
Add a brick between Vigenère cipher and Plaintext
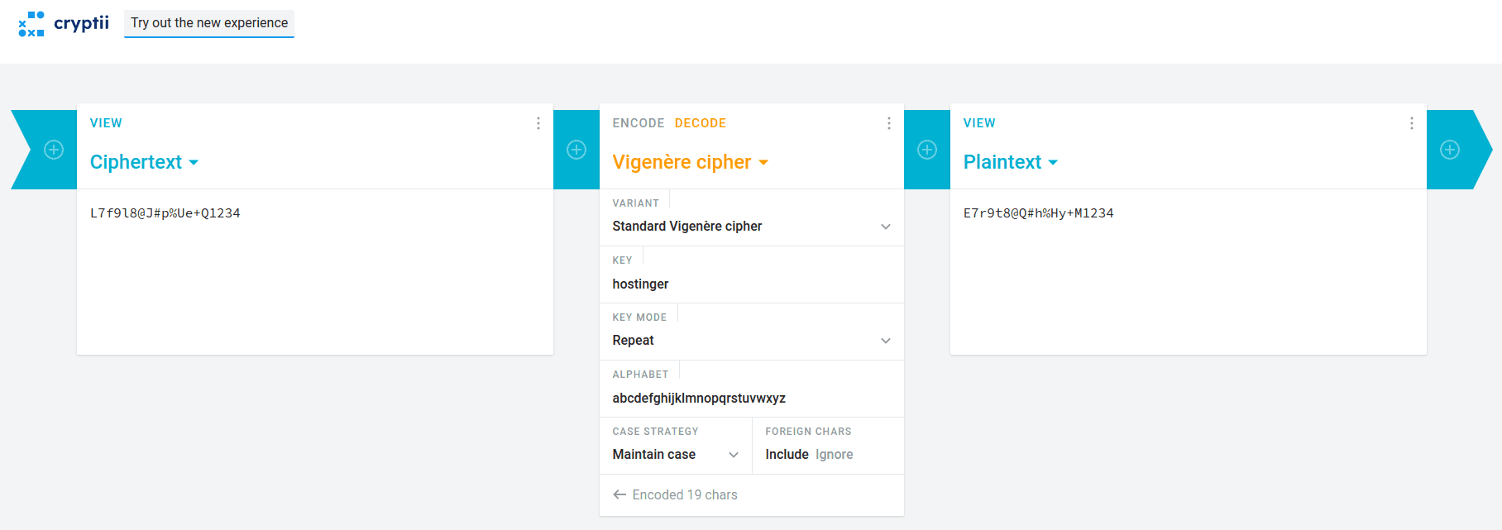pyautogui.click(x=927, y=150)
